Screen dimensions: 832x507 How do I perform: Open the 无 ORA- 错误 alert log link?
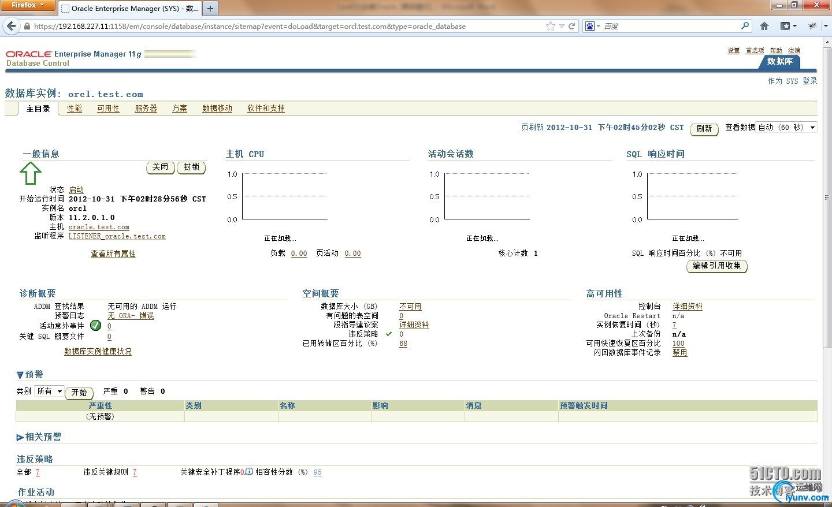coord(131,315)
